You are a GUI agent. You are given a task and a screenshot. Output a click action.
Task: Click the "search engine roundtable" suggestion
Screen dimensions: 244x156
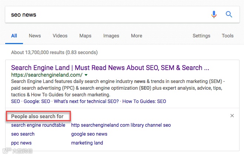click(38, 125)
